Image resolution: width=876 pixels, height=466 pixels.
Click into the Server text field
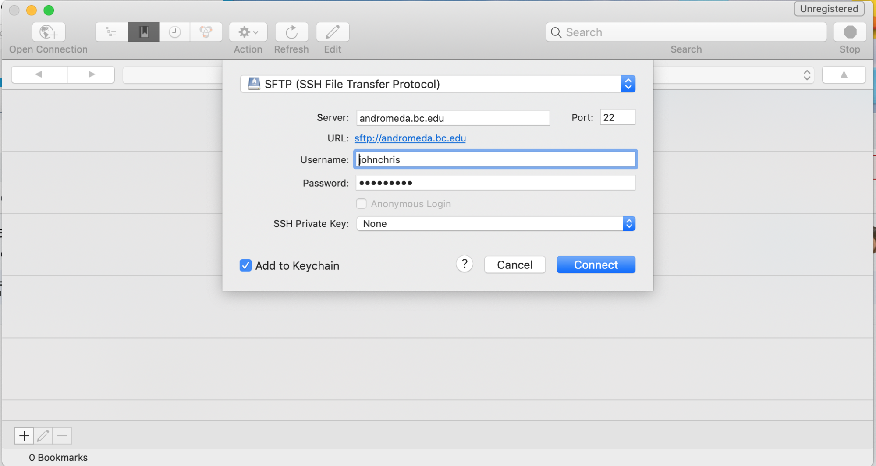(x=453, y=118)
